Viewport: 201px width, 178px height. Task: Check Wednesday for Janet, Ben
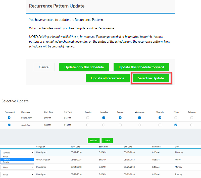(x=140, y=125)
